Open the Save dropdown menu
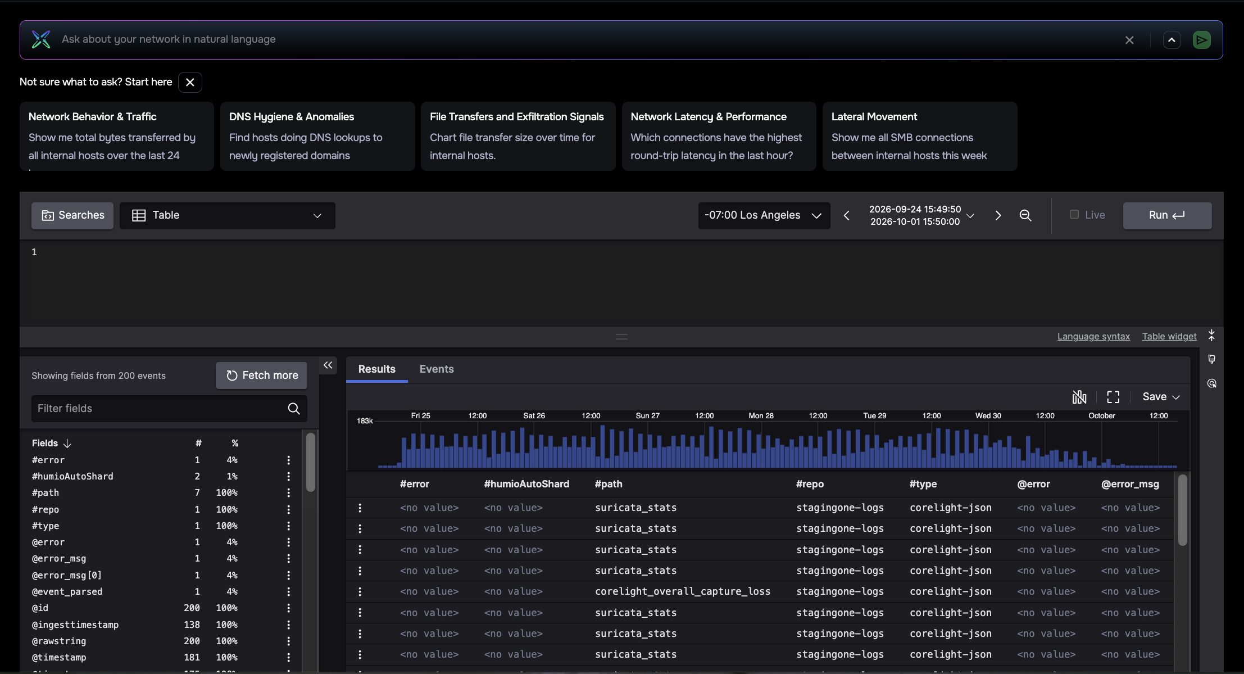Screen dimensions: 1244x674 pyautogui.click(x=1161, y=397)
